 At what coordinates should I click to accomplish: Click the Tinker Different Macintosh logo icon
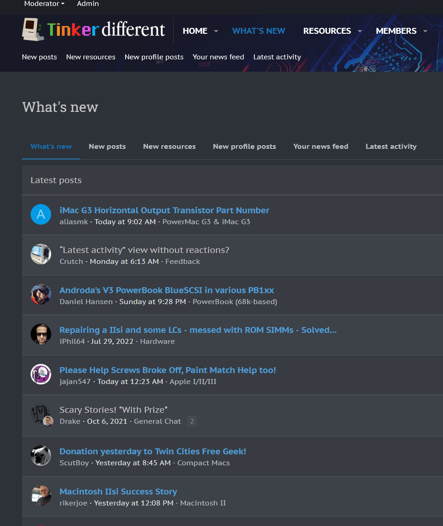click(33, 30)
